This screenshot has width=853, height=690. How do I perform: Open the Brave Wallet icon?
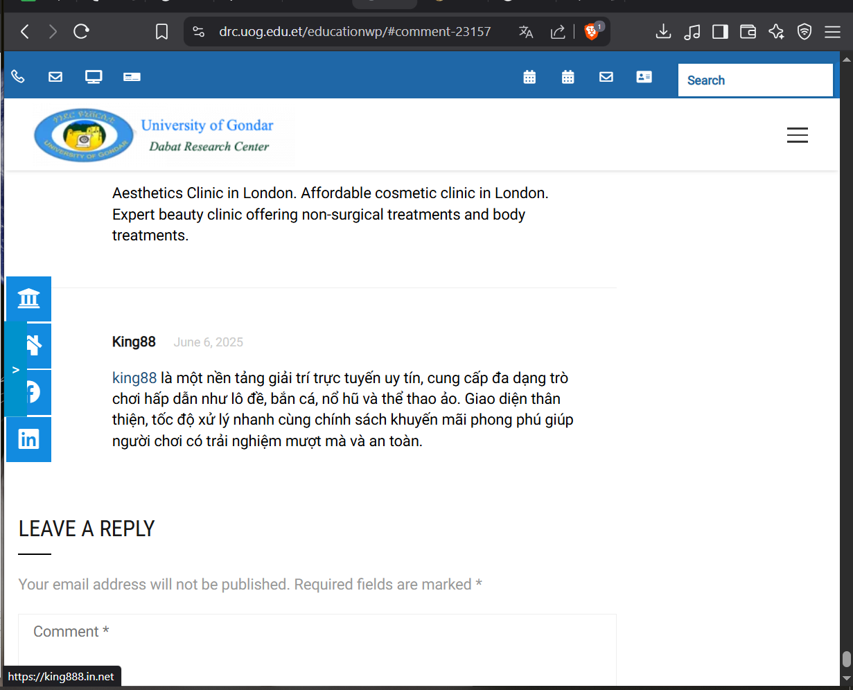(x=748, y=32)
